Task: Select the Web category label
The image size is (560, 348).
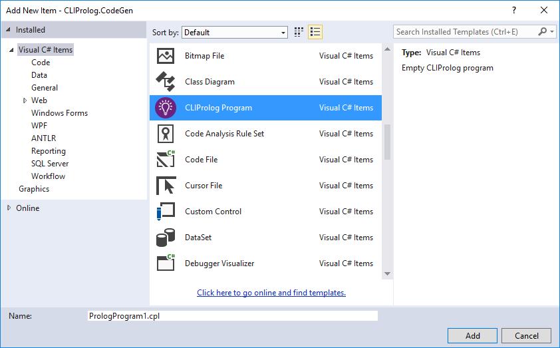Action: click(x=39, y=100)
